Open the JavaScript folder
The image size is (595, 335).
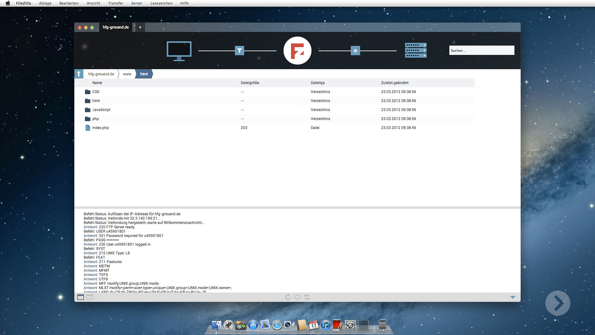tap(101, 109)
